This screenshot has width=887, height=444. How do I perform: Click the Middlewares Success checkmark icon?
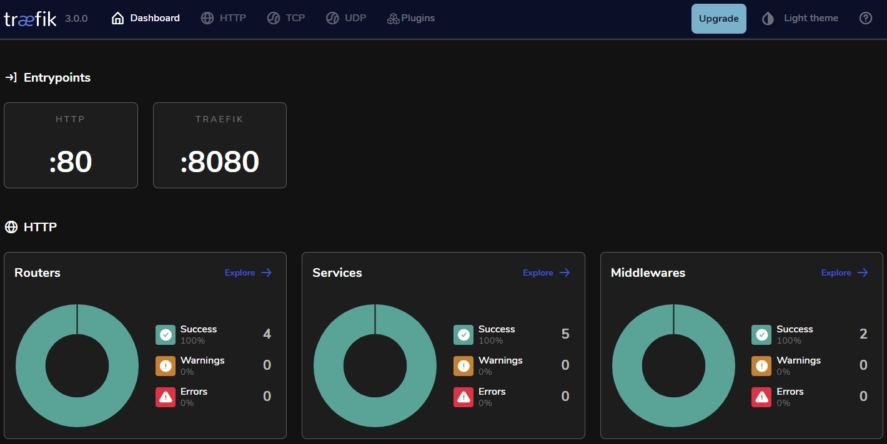pyautogui.click(x=761, y=335)
